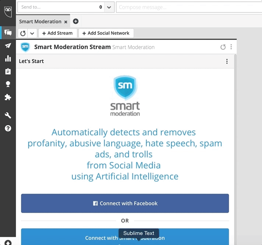The image size is (262, 245).
Task: Click the upload arrow icon at sidebar bottom
Action: coord(8,242)
